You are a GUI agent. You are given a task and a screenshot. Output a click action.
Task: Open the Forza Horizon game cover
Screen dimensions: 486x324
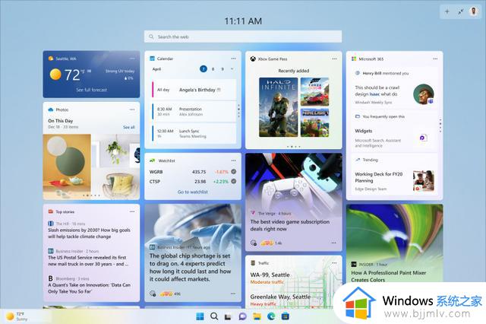coord(314,92)
